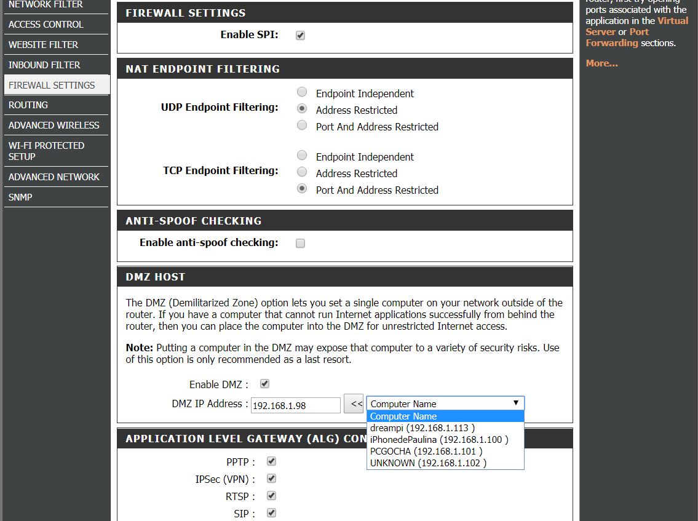Select TCP Port And Address Restricted

coord(302,188)
